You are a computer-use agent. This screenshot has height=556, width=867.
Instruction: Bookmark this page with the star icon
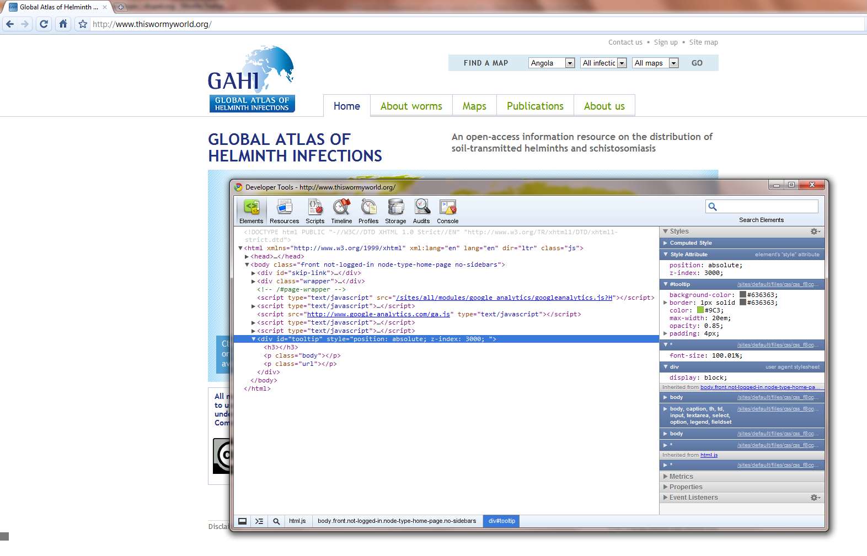point(83,24)
